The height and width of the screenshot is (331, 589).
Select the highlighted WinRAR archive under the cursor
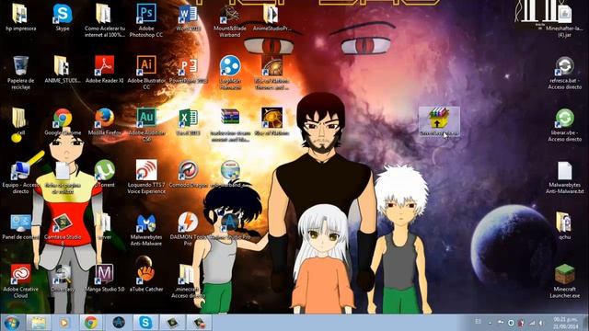point(439,121)
